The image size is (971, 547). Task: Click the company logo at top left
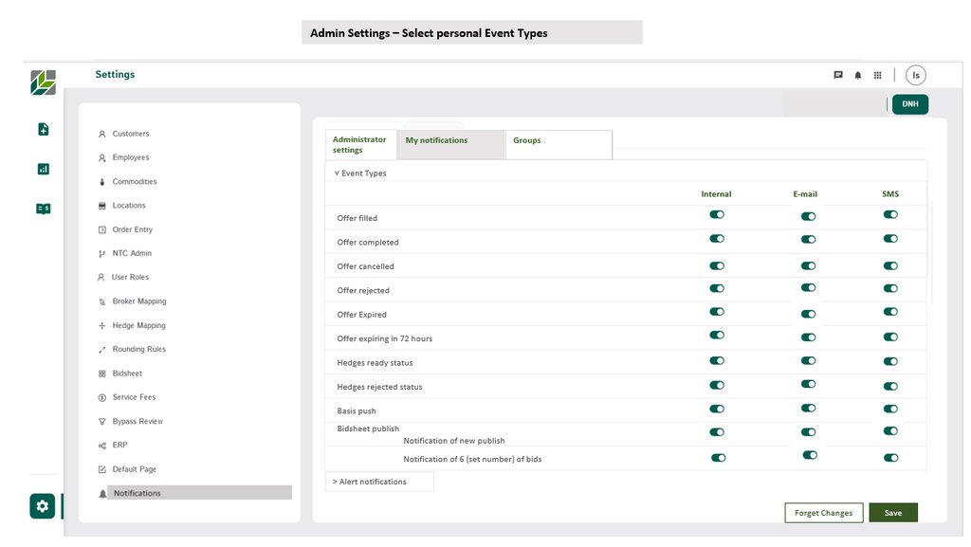(x=43, y=82)
